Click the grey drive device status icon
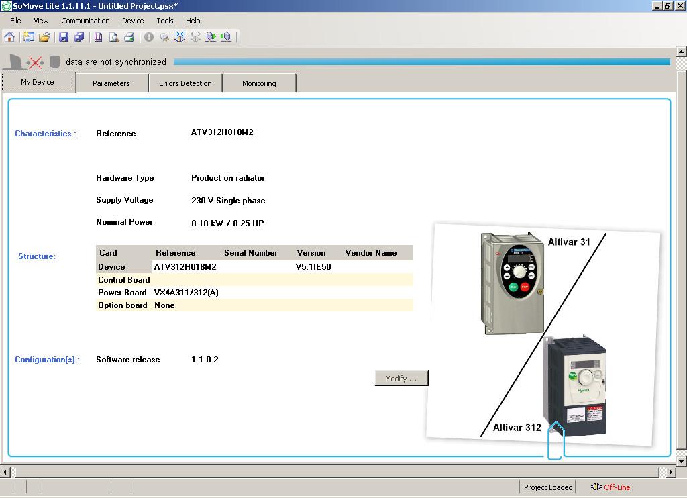The height and width of the screenshot is (498, 687). coord(55,62)
